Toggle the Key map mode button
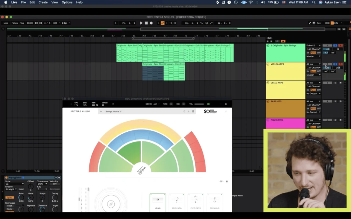 (x=319, y=23)
